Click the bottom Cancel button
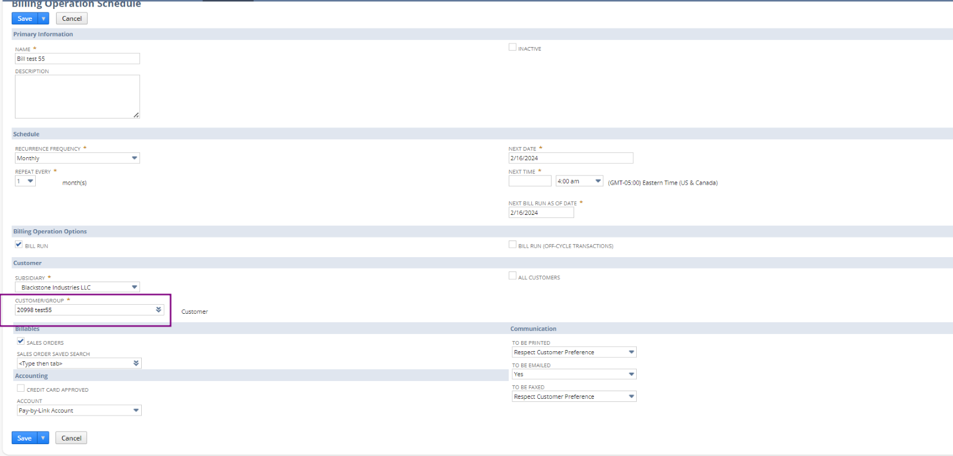Screen dimensions: 953x456 (71, 438)
